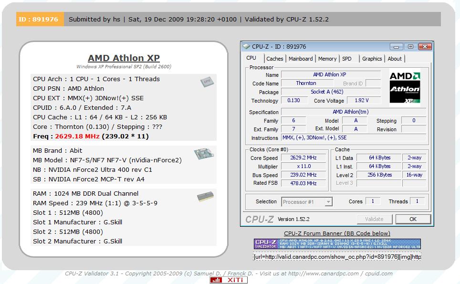Click the Instructions field MMX, 3DNow!, SSE
The width and height of the screenshot is (460, 284).
(x=354, y=137)
